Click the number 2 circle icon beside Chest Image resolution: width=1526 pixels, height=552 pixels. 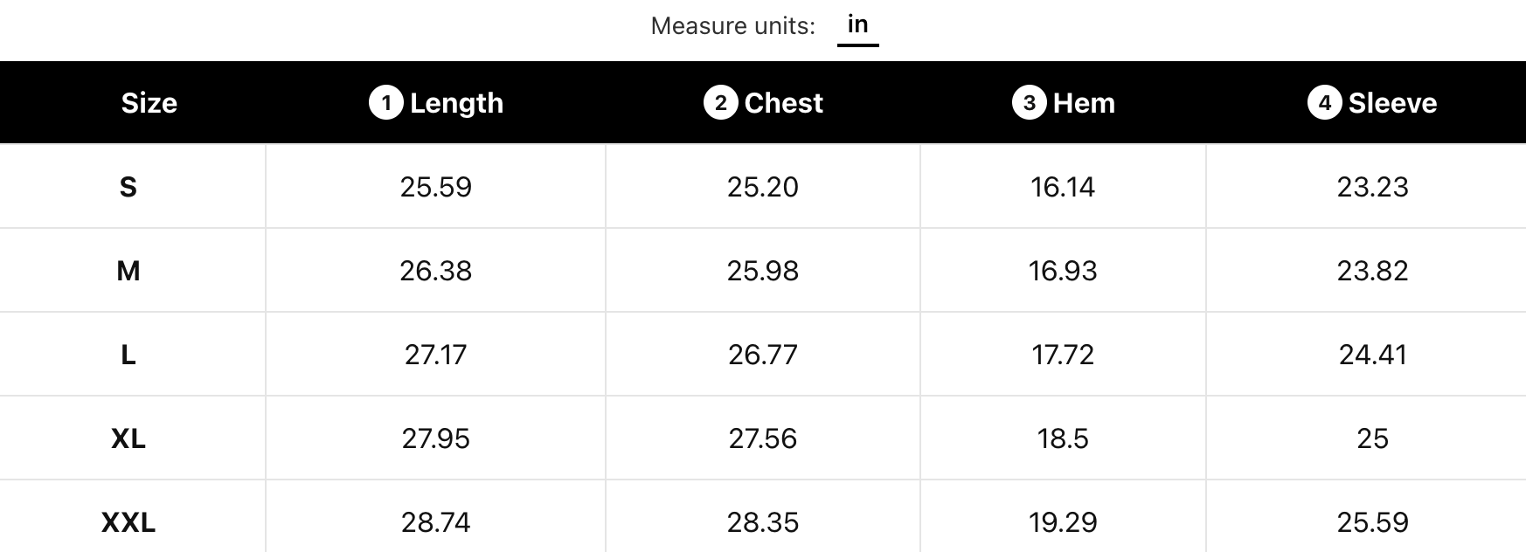[720, 102]
